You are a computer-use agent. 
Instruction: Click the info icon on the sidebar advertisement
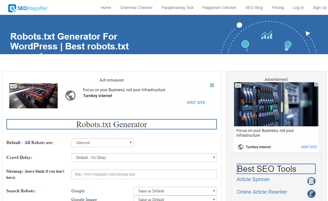click(316, 84)
